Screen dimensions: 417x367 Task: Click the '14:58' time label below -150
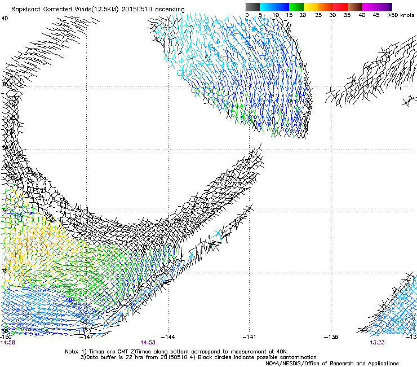[7, 343]
